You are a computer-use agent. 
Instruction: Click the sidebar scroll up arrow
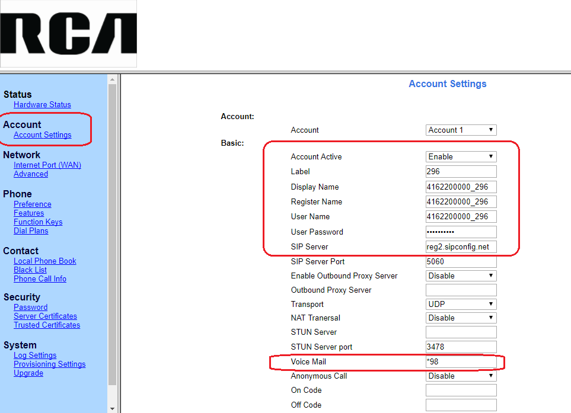coord(113,79)
